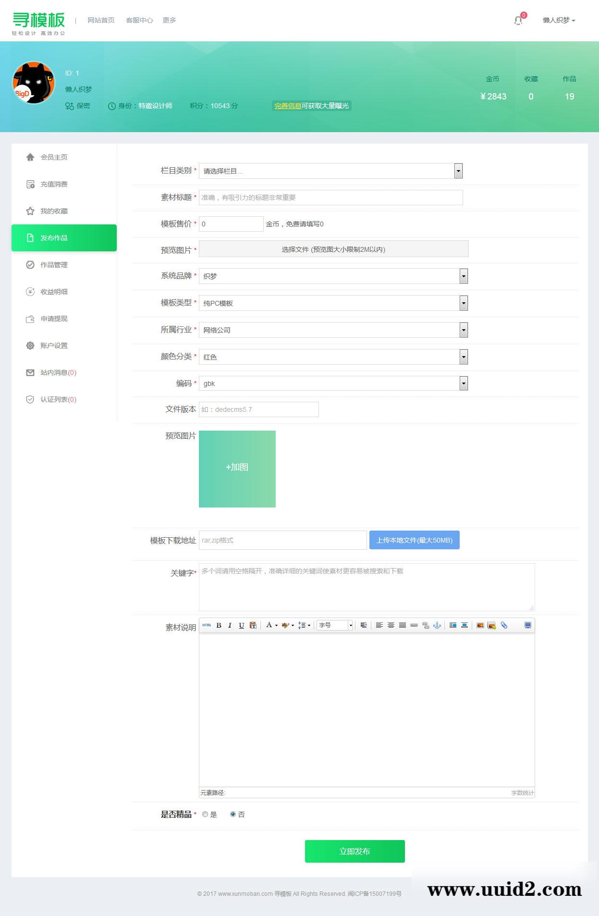Focus the 模板售价 price field

(x=231, y=224)
